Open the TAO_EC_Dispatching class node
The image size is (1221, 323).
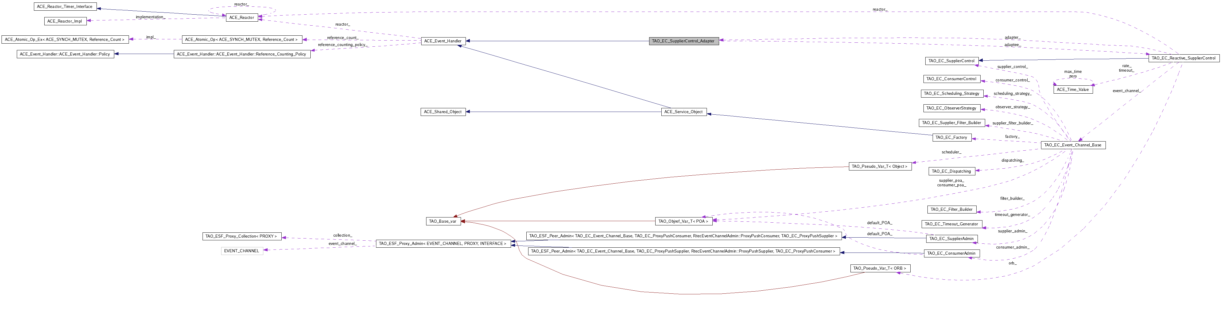(951, 171)
